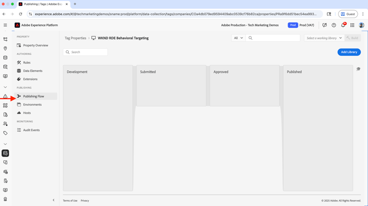The height and width of the screenshot is (206, 368).
Task: Click the Guest profile button
Action: pyautogui.click(x=348, y=14)
